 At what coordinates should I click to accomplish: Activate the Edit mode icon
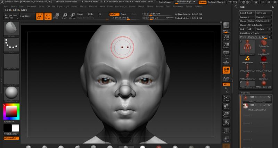(40, 16)
